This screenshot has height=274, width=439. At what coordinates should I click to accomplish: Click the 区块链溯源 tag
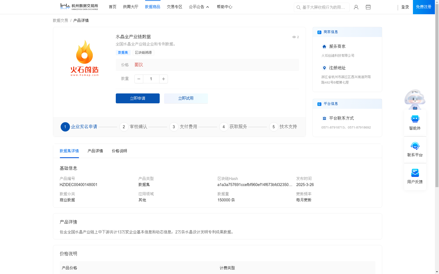click(x=143, y=53)
